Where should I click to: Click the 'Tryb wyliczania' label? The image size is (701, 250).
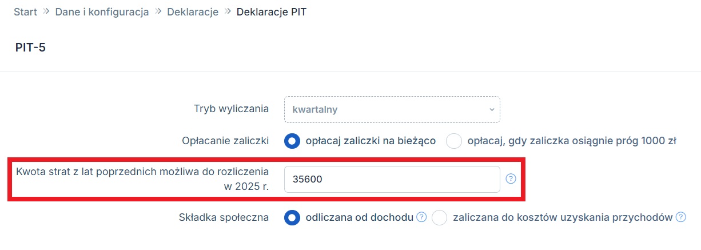pyautogui.click(x=231, y=109)
